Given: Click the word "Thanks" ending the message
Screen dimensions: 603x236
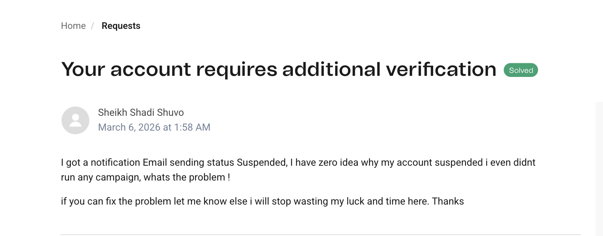Looking at the screenshot, I should [x=448, y=201].
